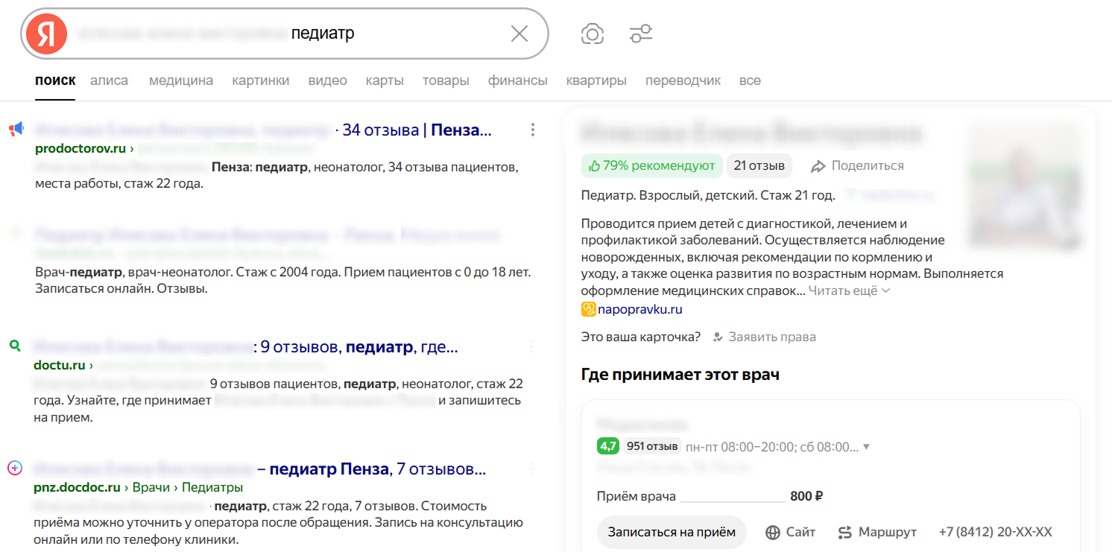Viewport: 1112px width, 552px height.
Task: Open image search via the camera icon
Action: click(x=593, y=34)
